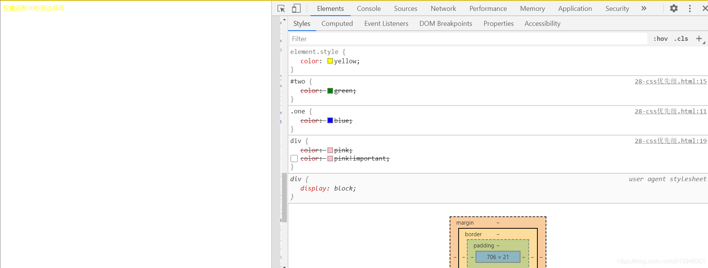Toggle the :hov element state button
This screenshot has height=268, width=708.
click(x=660, y=39)
